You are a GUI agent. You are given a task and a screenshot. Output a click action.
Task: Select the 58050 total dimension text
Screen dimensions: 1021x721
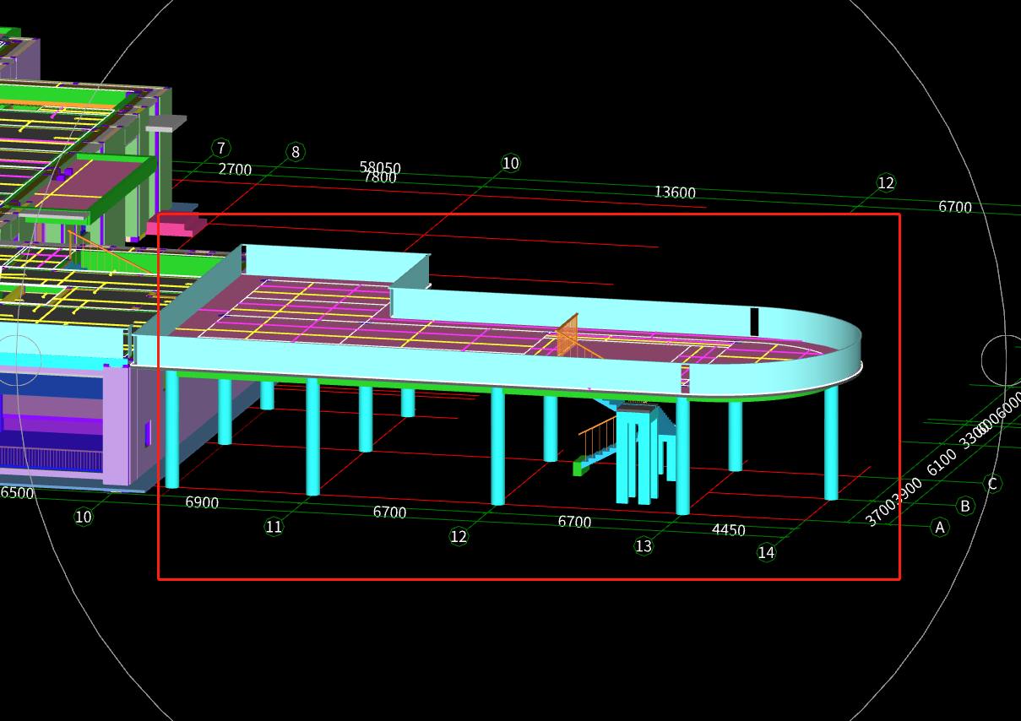(380, 167)
